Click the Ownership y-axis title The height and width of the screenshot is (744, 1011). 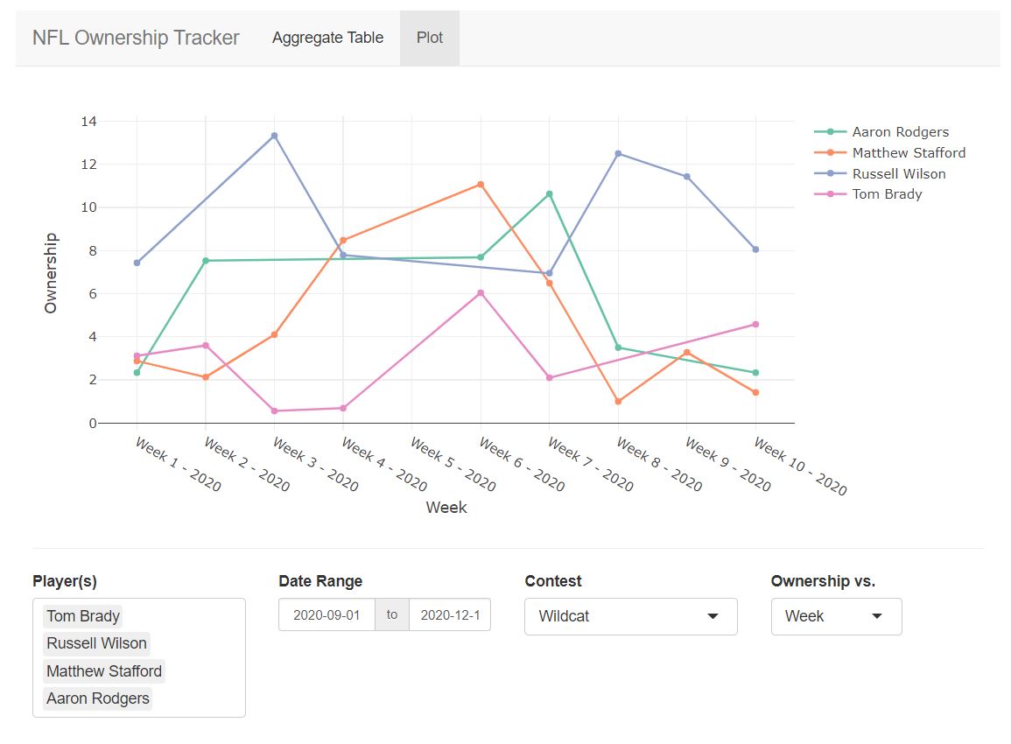coord(50,273)
